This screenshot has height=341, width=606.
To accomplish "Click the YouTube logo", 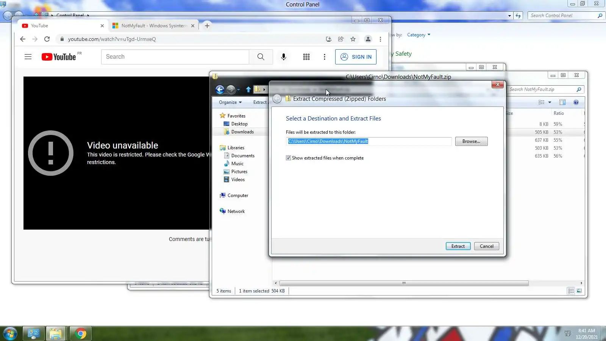I will tap(59, 57).
